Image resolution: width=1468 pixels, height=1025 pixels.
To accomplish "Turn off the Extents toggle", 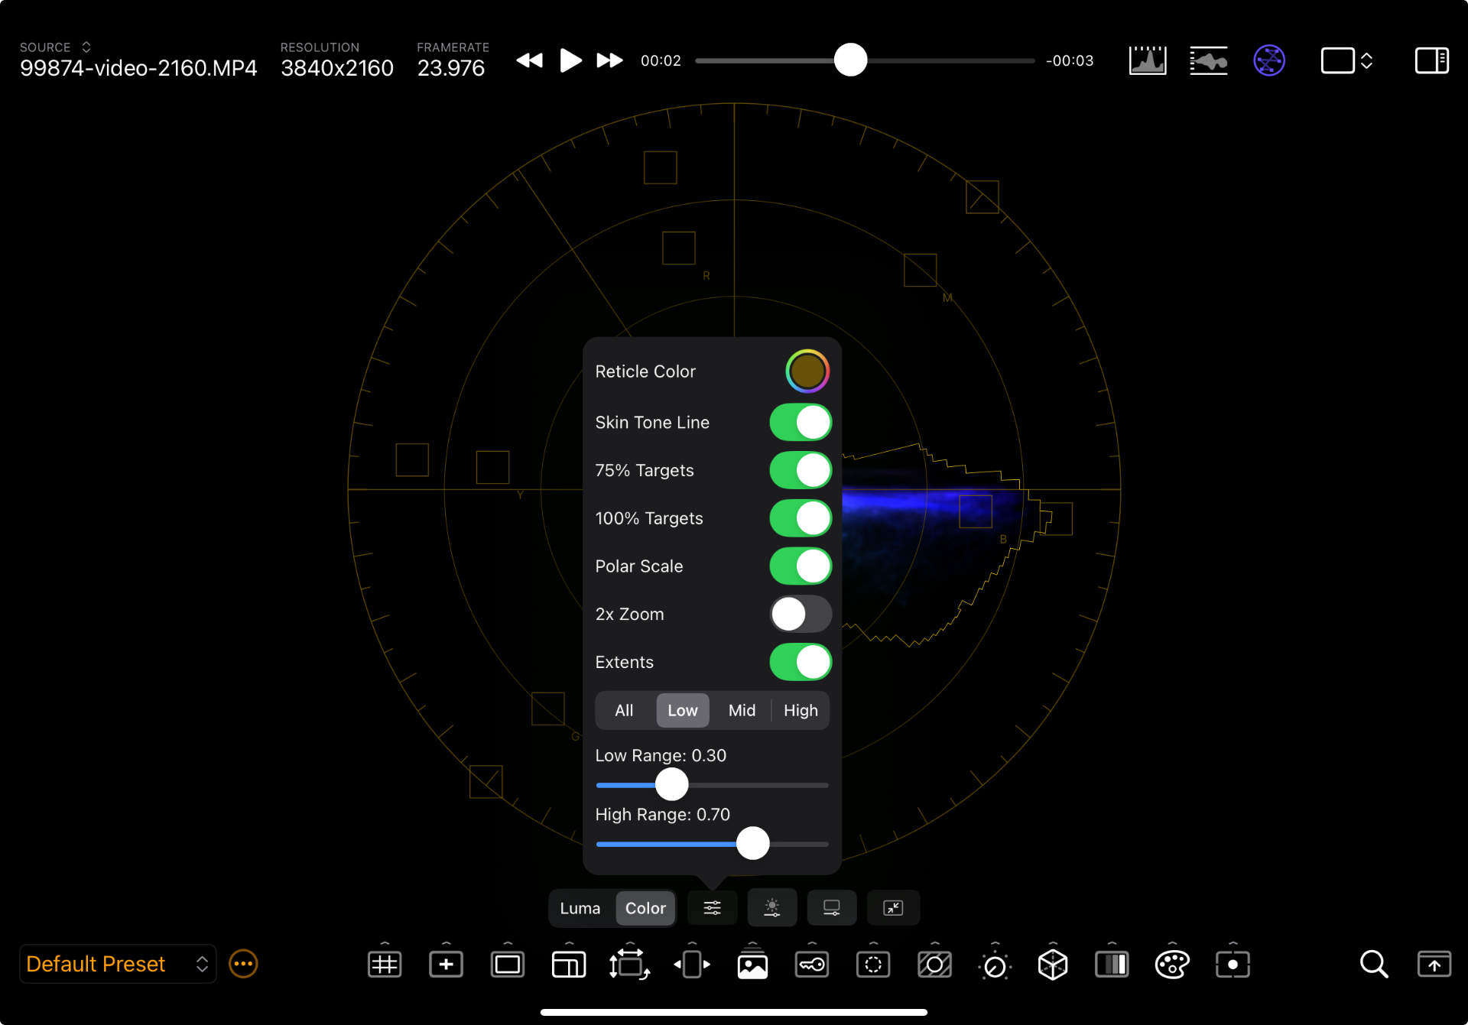I will tap(800, 662).
